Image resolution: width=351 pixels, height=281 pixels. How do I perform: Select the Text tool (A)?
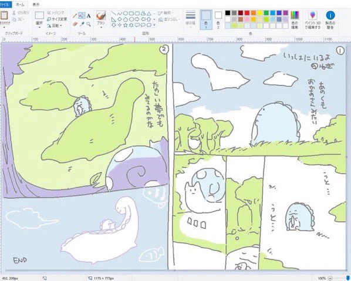coord(89,16)
